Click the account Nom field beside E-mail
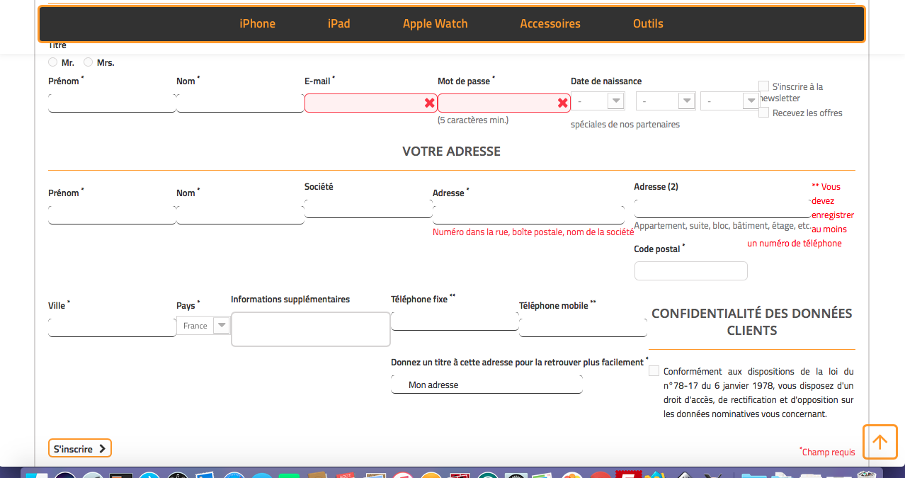Viewport: 905px width, 478px height. (240, 103)
